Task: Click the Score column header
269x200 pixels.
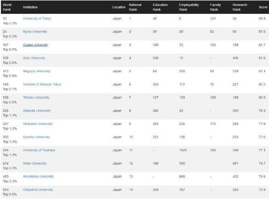Action: click(263, 7)
